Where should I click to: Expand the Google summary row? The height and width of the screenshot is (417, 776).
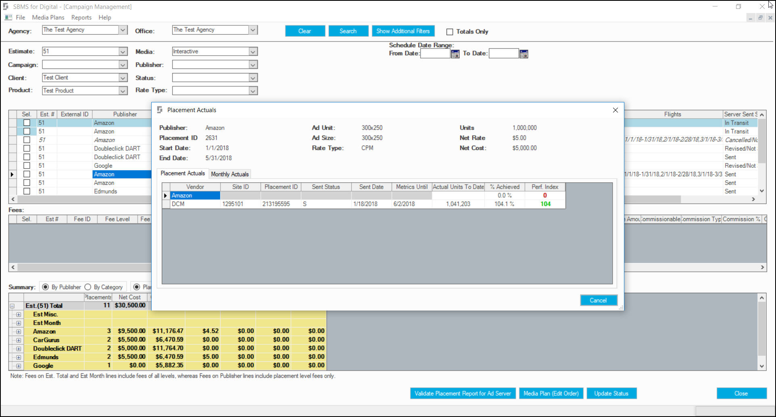19,366
